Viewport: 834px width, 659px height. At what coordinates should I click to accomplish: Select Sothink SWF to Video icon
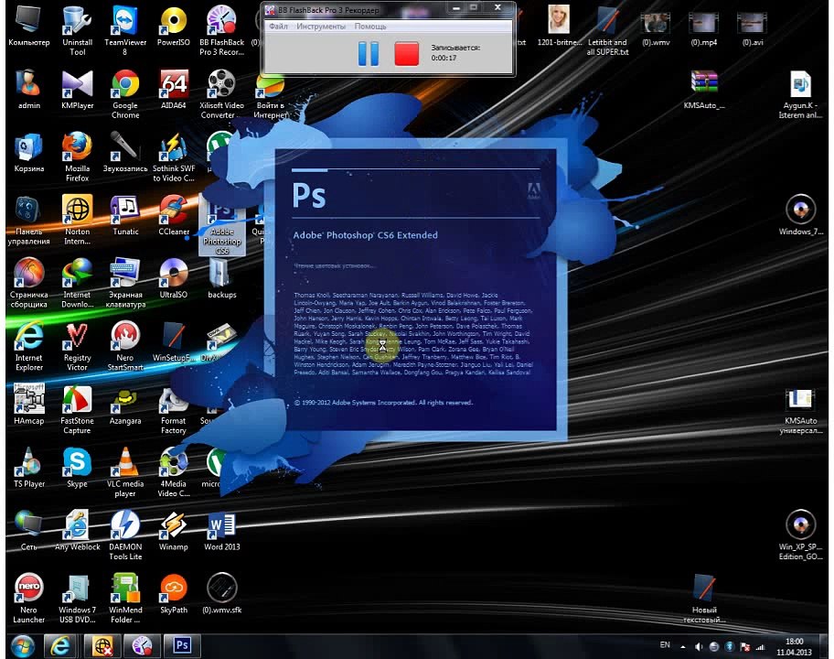coord(174,157)
